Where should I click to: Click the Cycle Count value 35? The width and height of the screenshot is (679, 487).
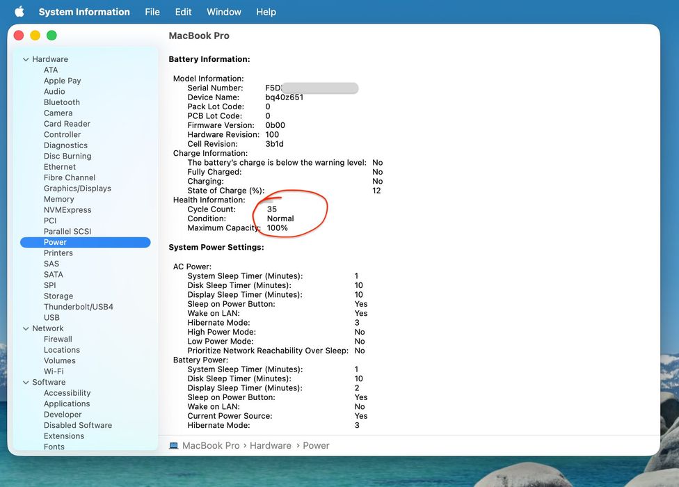tap(272, 209)
